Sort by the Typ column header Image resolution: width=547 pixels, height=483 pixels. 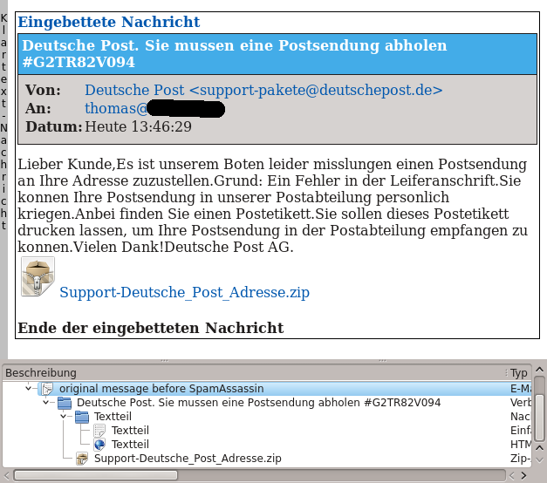520,373
